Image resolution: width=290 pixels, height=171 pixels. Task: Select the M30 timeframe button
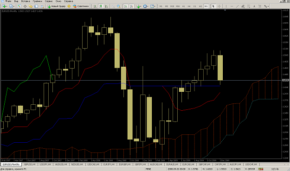(178, 6)
